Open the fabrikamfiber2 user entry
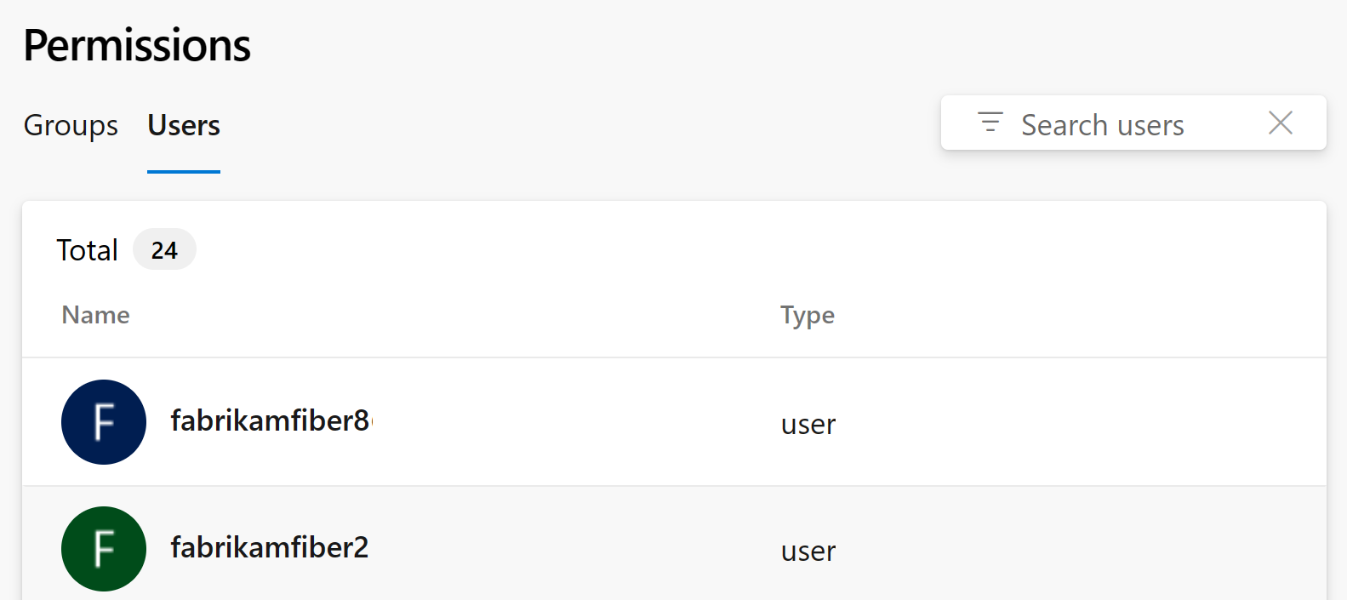The width and height of the screenshot is (1347, 600). click(270, 549)
